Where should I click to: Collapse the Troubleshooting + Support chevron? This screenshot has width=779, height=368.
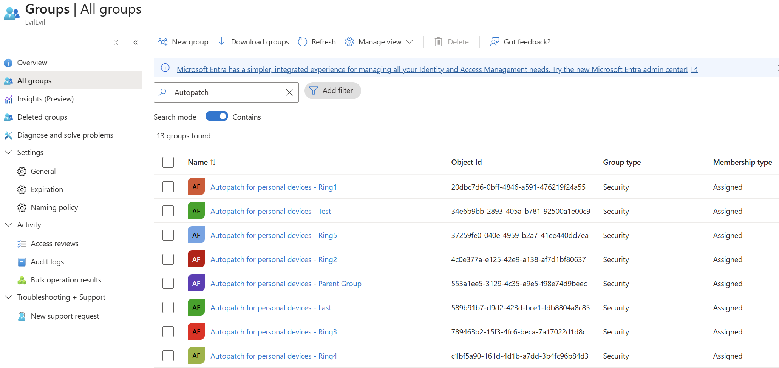point(8,297)
